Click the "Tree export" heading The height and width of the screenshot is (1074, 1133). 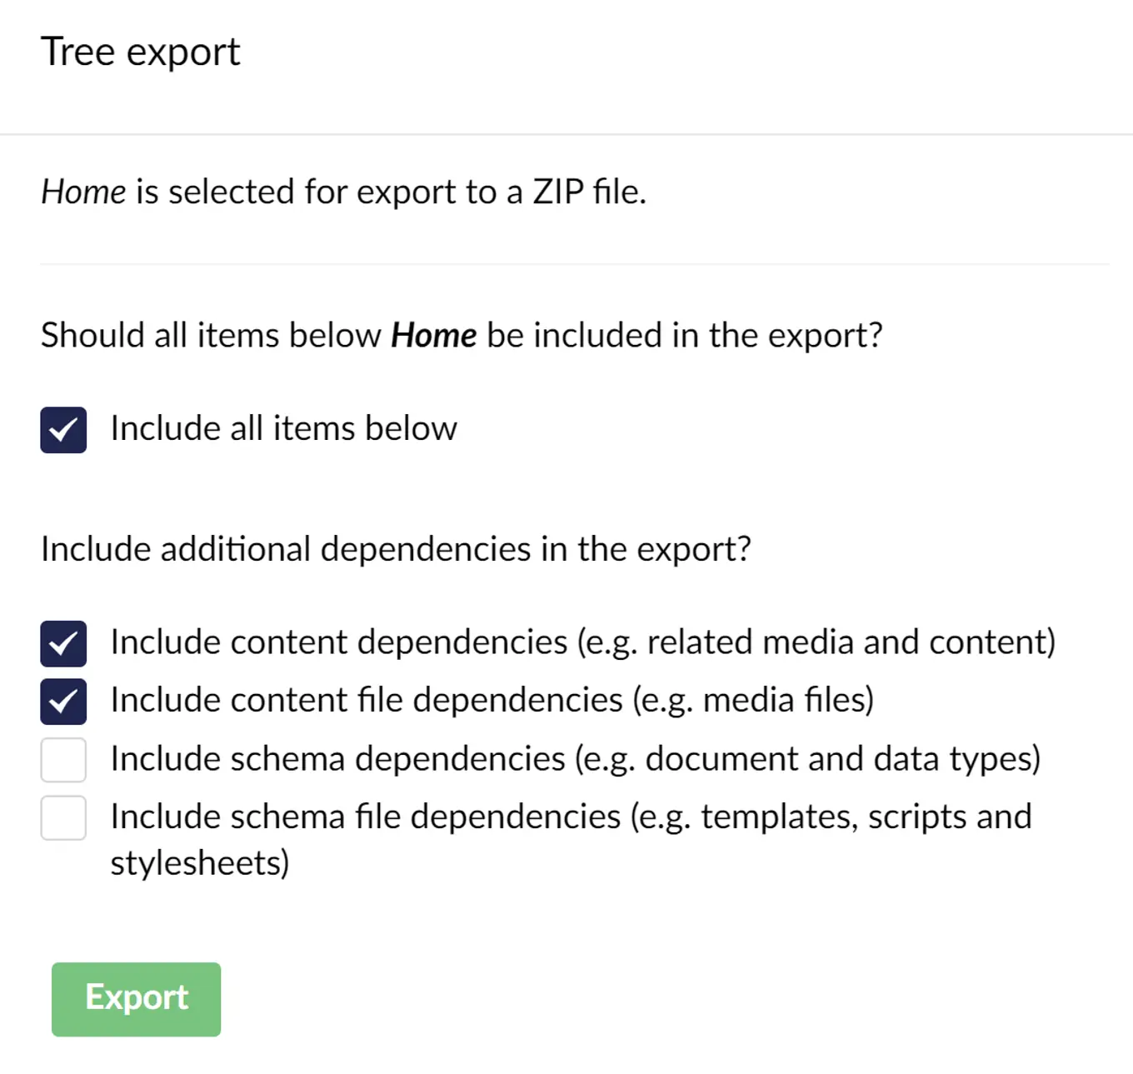141,52
